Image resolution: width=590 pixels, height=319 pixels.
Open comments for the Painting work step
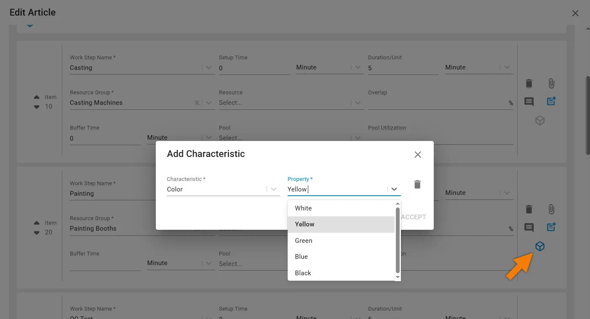tap(529, 228)
